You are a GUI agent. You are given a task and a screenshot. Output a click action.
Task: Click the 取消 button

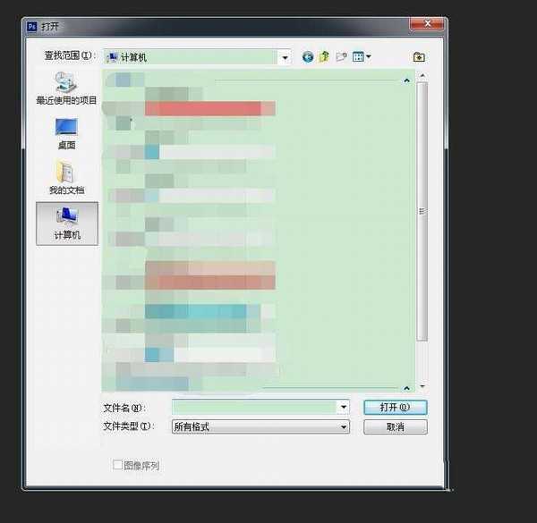395,427
